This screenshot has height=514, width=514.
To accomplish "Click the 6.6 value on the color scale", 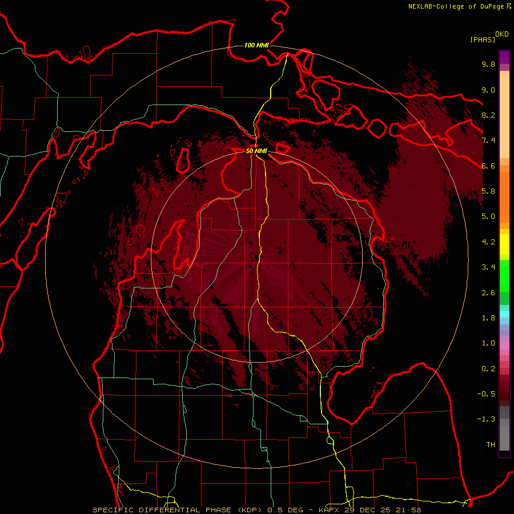I will point(488,166).
